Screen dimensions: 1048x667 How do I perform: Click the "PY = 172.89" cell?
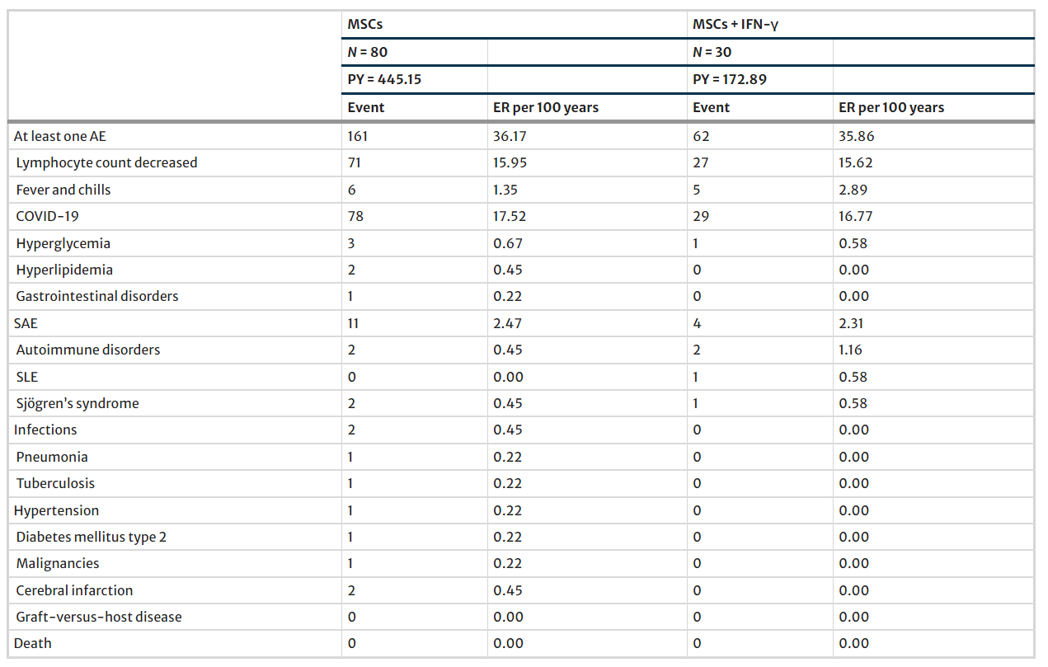(731, 80)
